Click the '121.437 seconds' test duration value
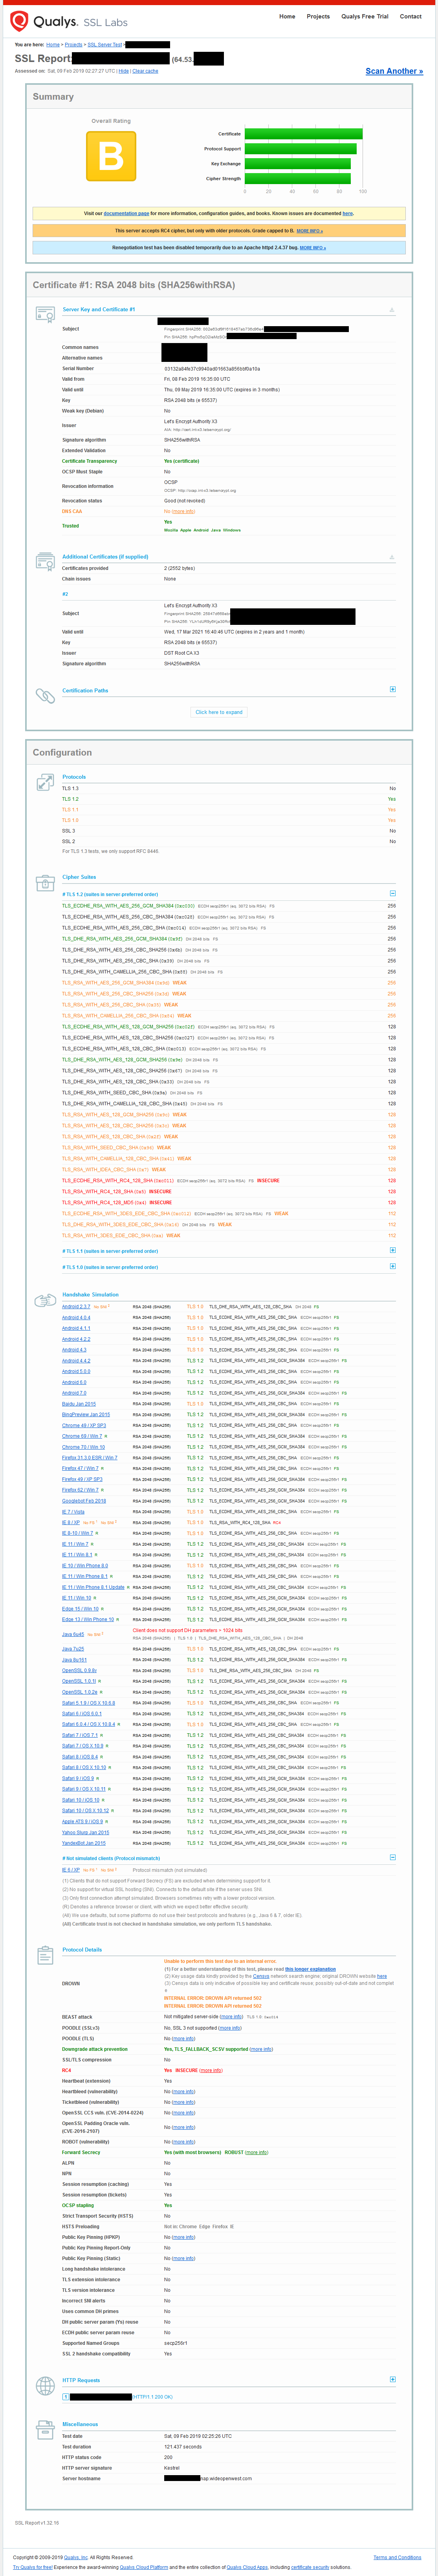This screenshot has height=2576, width=438. click(x=183, y=2447)
